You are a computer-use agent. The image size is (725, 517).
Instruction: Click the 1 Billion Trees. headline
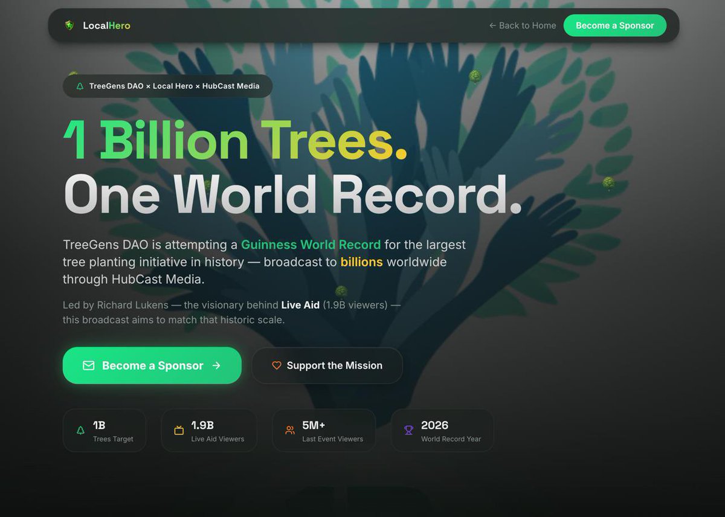click(x=235, y=140)
